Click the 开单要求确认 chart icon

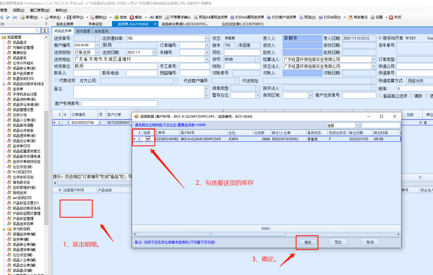tap(167, 17)
